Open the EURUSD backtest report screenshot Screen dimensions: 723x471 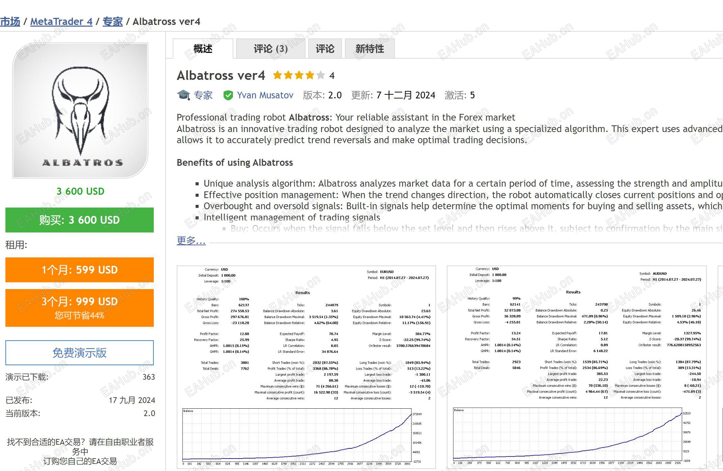pyautogui.click(x=306, y=367)
